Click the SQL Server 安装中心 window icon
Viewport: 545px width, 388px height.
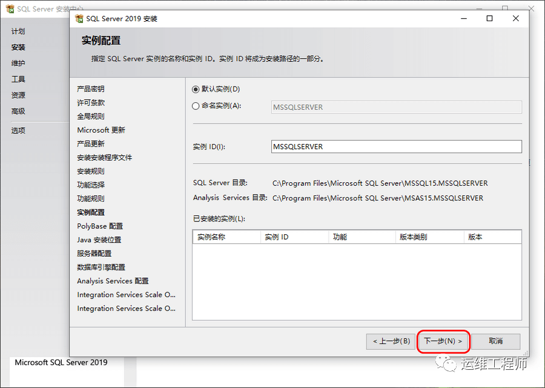[10, 8]
